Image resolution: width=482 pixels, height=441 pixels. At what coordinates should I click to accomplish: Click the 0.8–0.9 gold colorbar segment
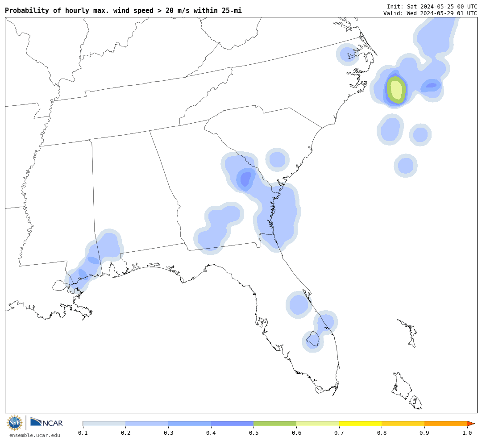click(403, 424)
